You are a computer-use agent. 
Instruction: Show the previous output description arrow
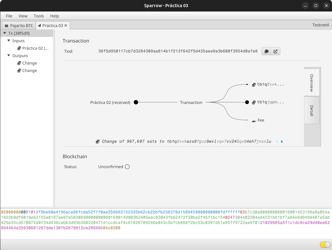click(x=277, y=141)
